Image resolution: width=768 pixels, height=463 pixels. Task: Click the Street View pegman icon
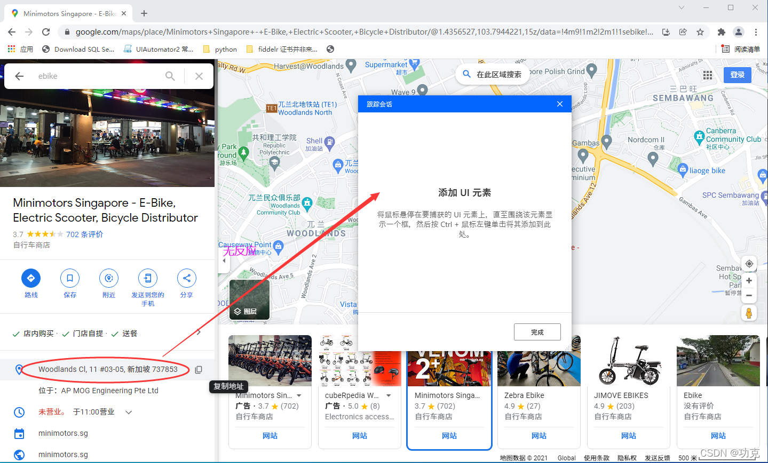[749, 313]
